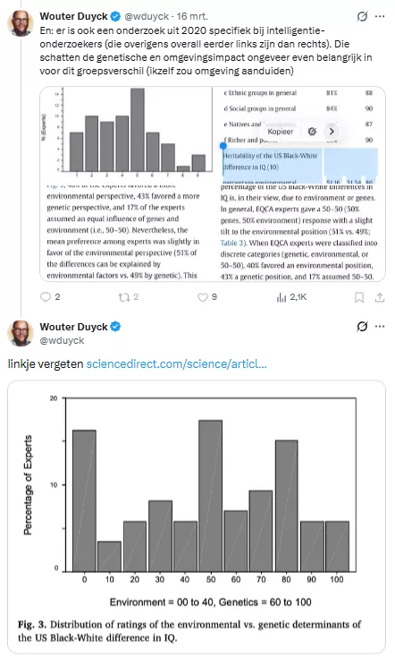View analytics icon showing 2,1K
Screen dimensions: 395x658
pyautogui.click(x=282, y=297)
